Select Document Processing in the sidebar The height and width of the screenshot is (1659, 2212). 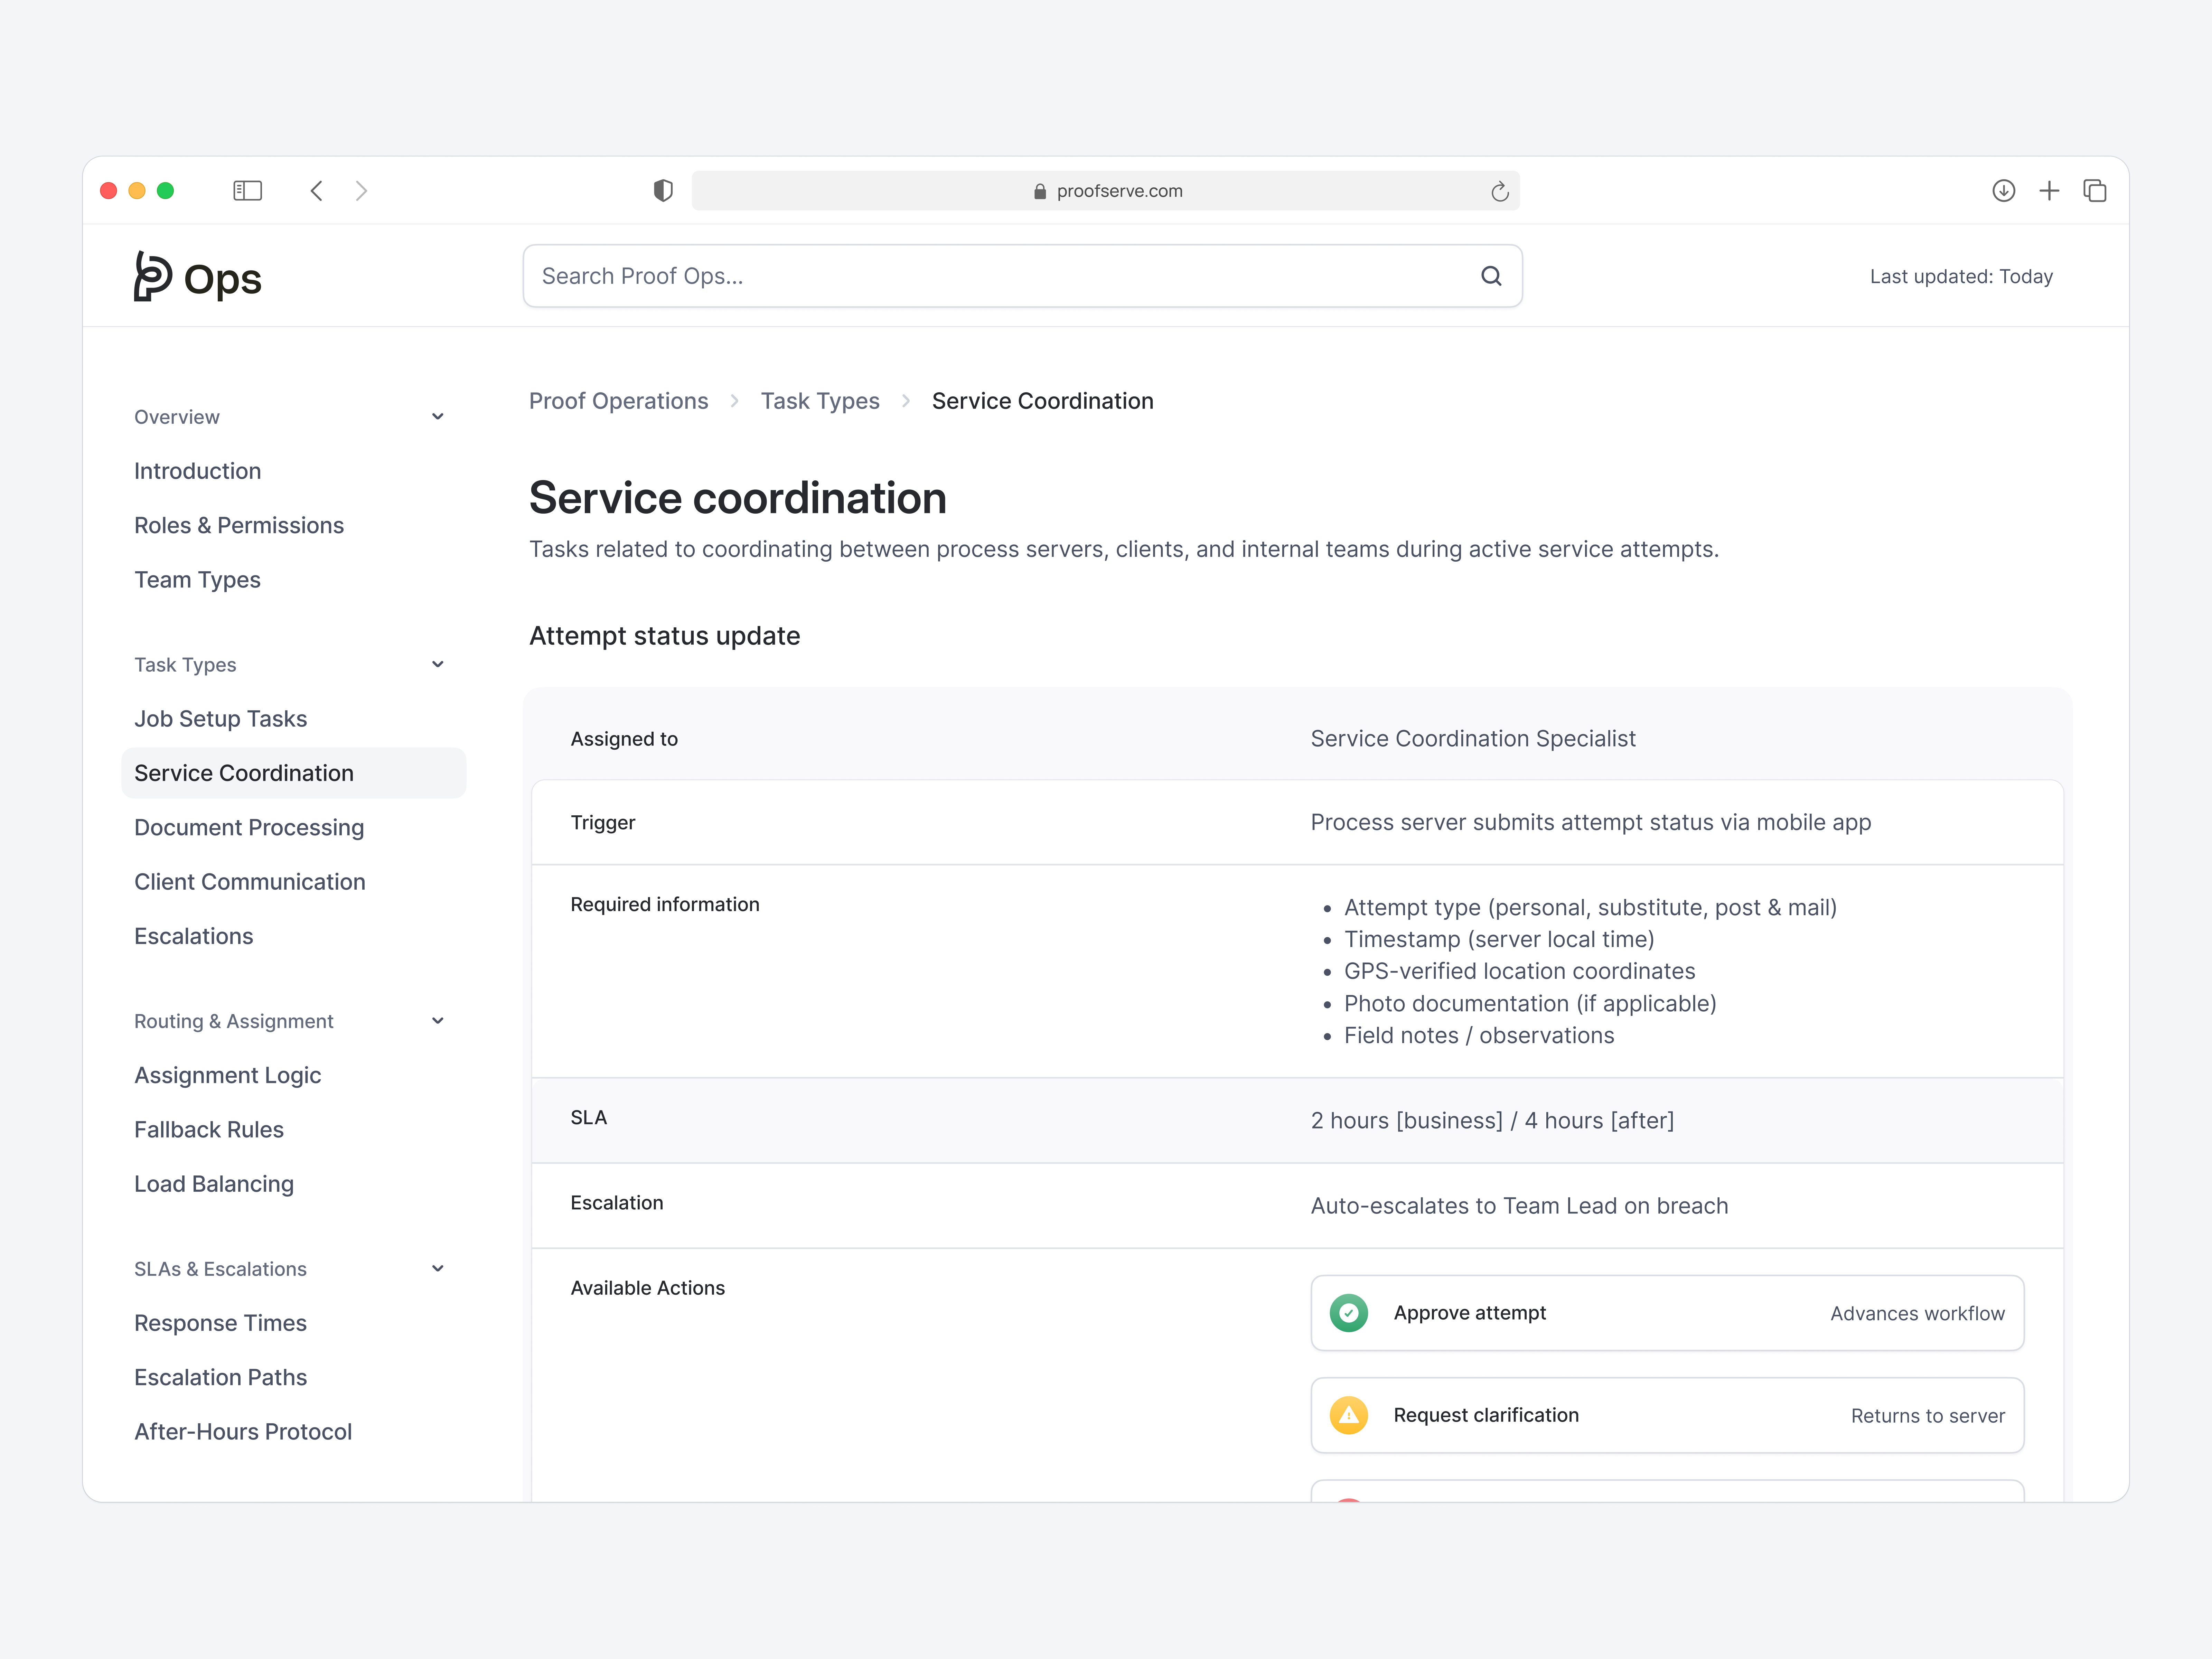click(249, 827)
